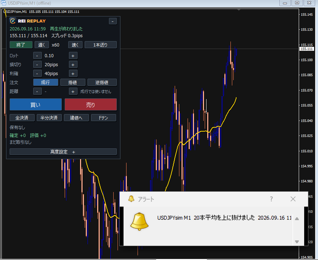Select the 指値 limit order type
This screenshot has width=318, height=260.
(x=73, y=82)
